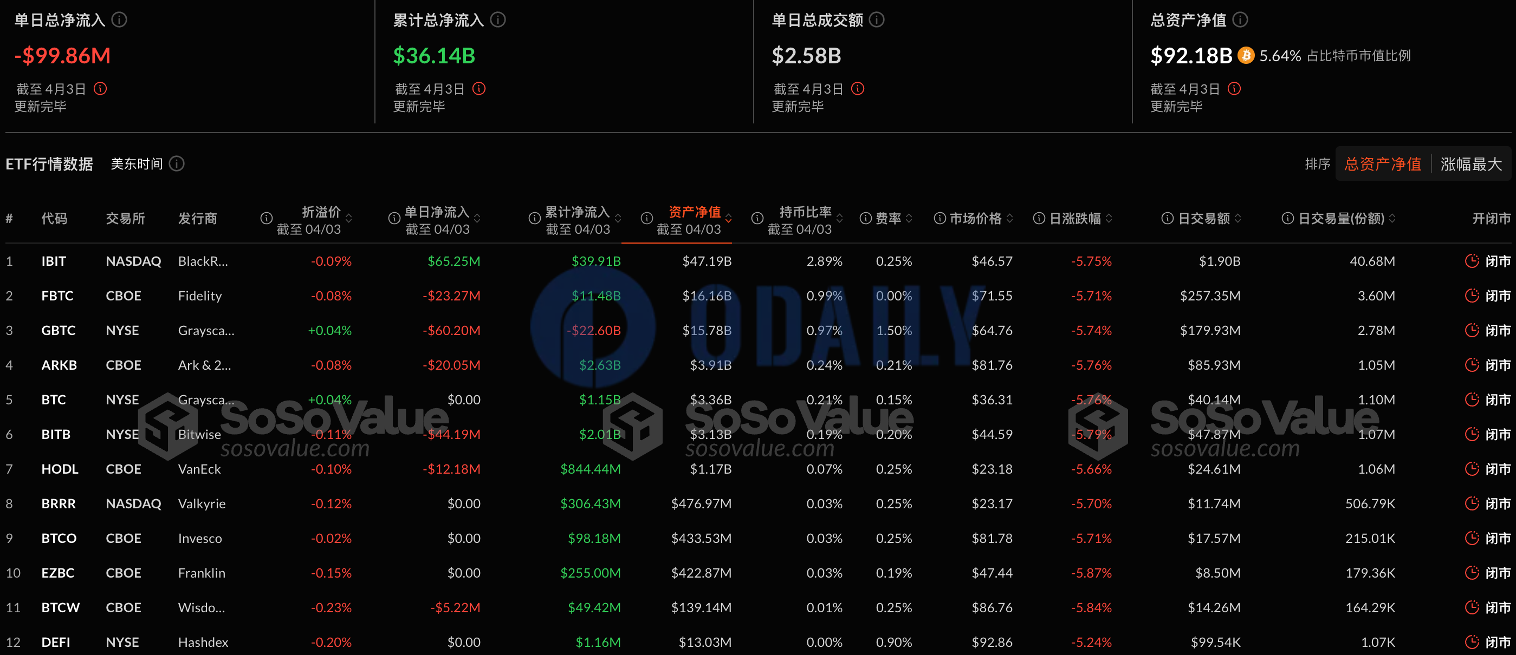The height and width of the screenshot is (655, 1516).
Task: Click the 美东时间 label
Action: click(x=137, y=163)
